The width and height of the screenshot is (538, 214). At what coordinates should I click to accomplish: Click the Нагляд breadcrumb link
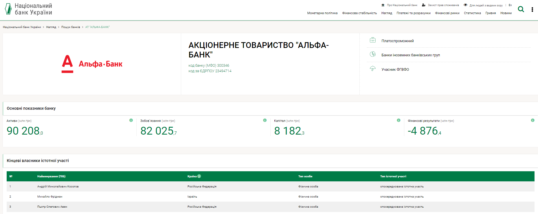coord(51,27)
